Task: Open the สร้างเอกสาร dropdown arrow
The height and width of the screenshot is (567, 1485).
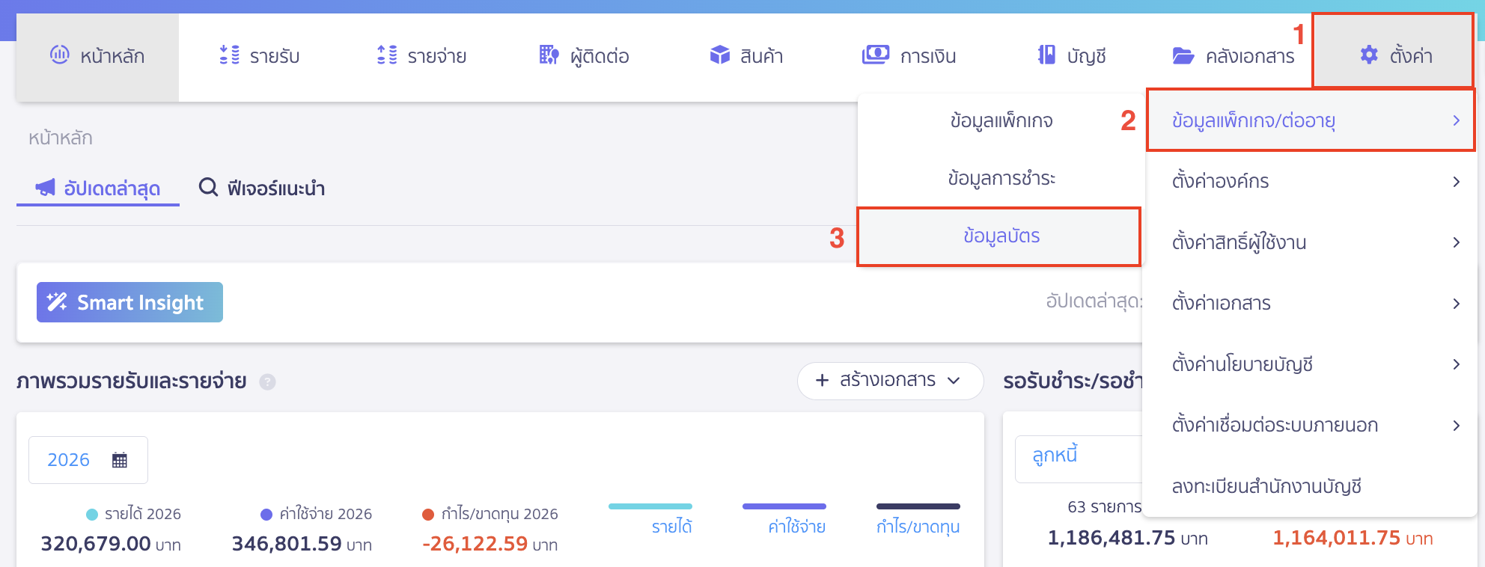Action: pyautogui.click(x=954, y=381)
